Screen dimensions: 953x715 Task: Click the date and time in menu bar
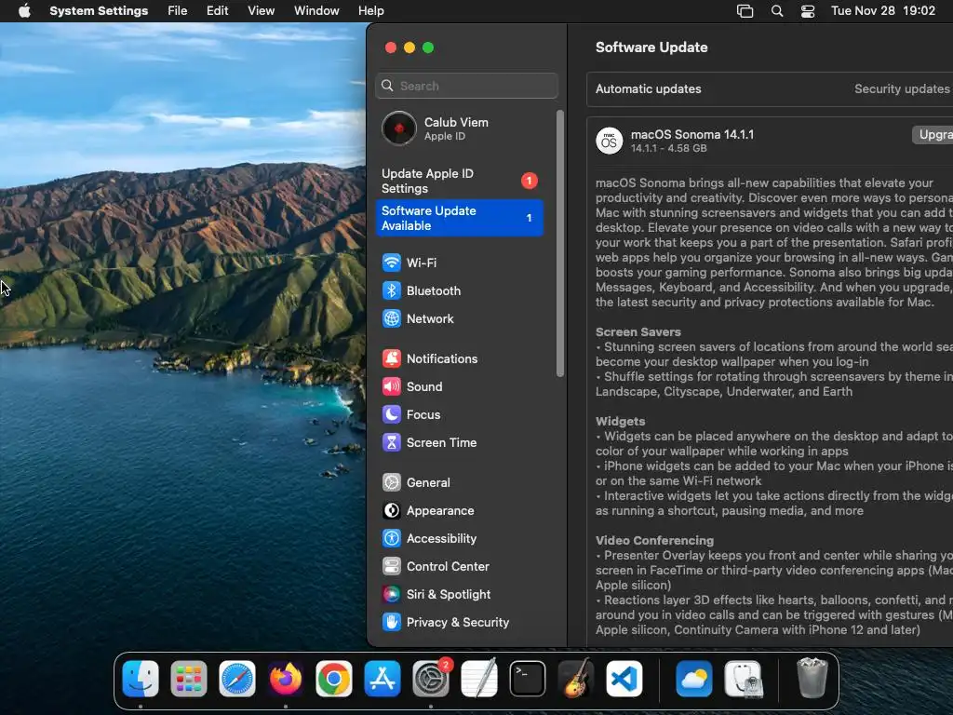click(x=883, y=11)
